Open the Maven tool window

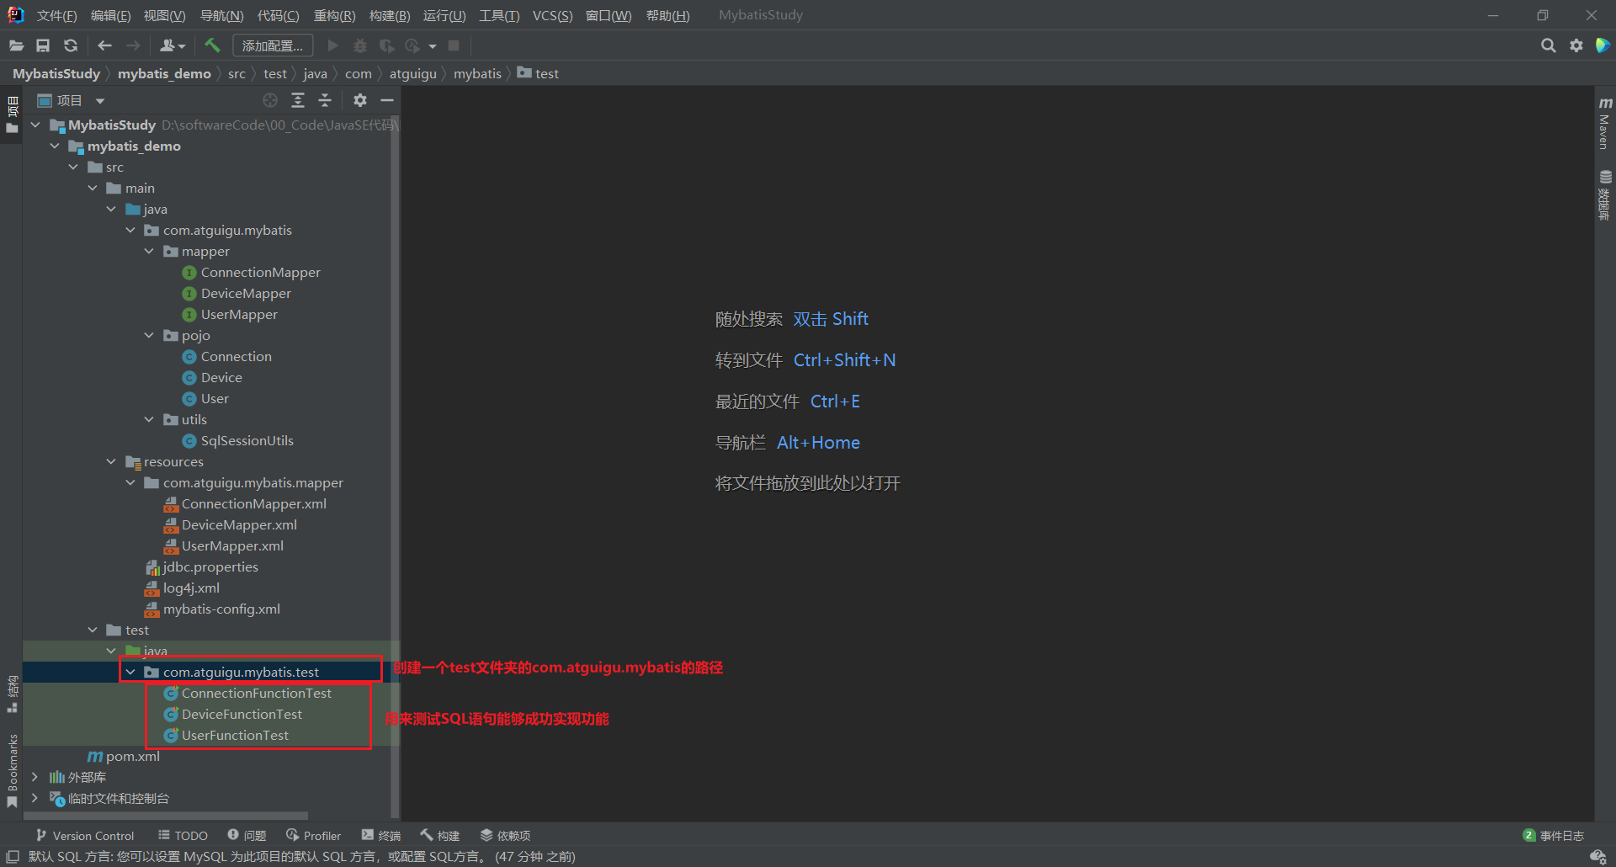click(x=1605, y=123)
